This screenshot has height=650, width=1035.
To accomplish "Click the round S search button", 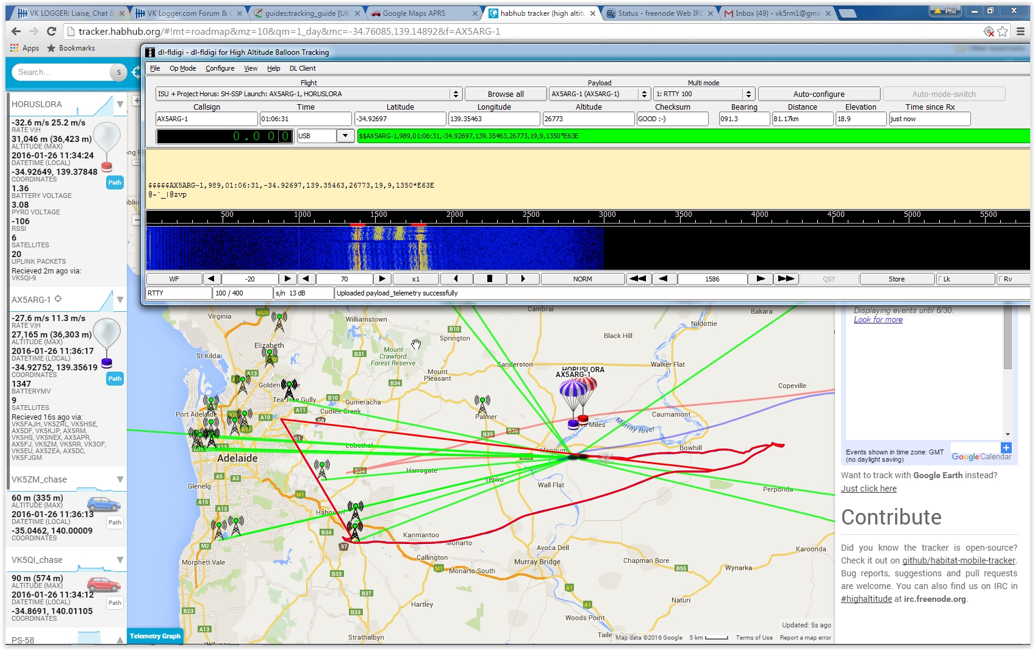I will 118,72.
